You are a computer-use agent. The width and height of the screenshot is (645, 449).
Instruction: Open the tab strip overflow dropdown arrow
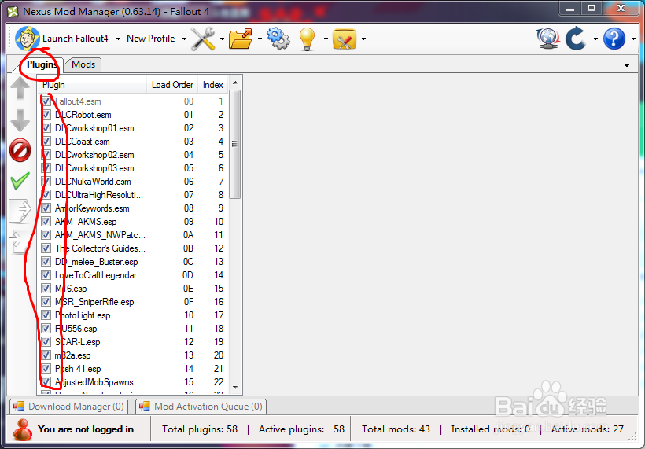[626, 65]
